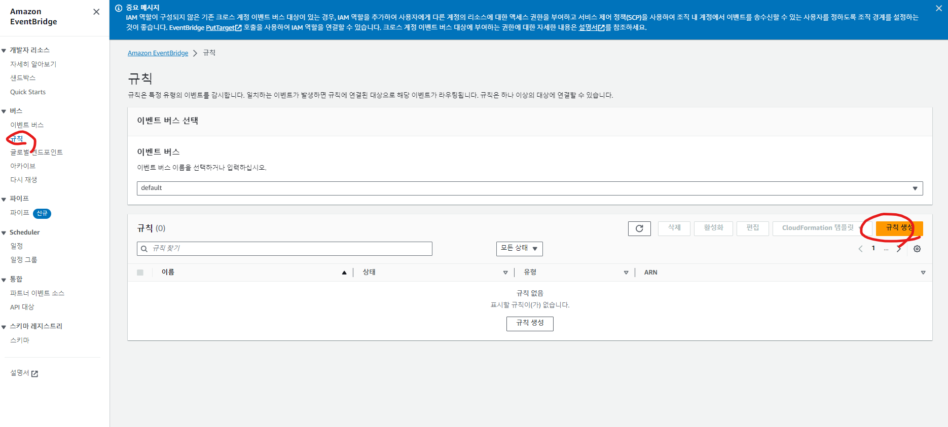The height and width of the screenshot is (427, 948).
Task: Go to next page of rules
Action: pyautogui.click(x=899, y=249)
